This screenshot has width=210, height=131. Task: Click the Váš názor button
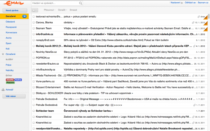pos(14,96)
